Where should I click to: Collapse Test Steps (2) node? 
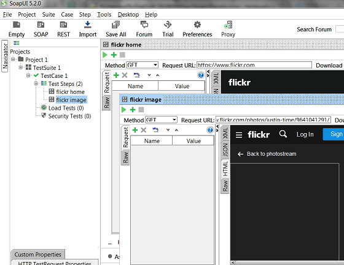coord(36,83)
